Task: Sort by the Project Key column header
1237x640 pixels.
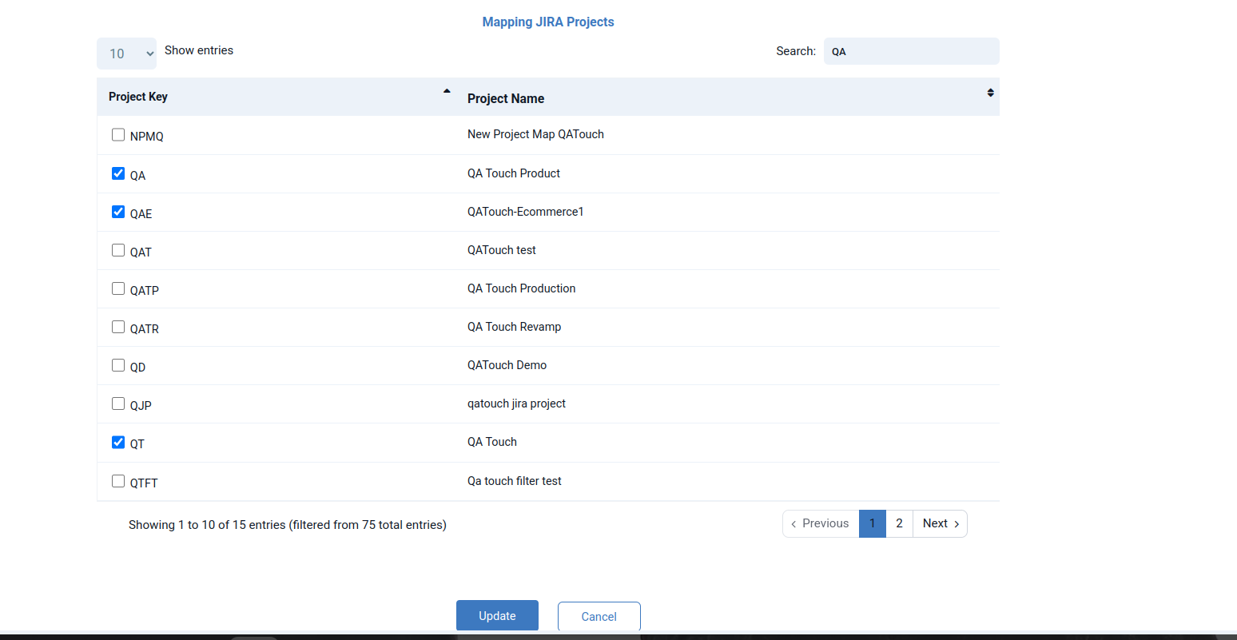Action: point(138,97)
